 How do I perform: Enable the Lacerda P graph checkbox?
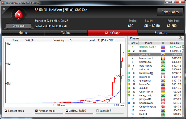[98, 111]
